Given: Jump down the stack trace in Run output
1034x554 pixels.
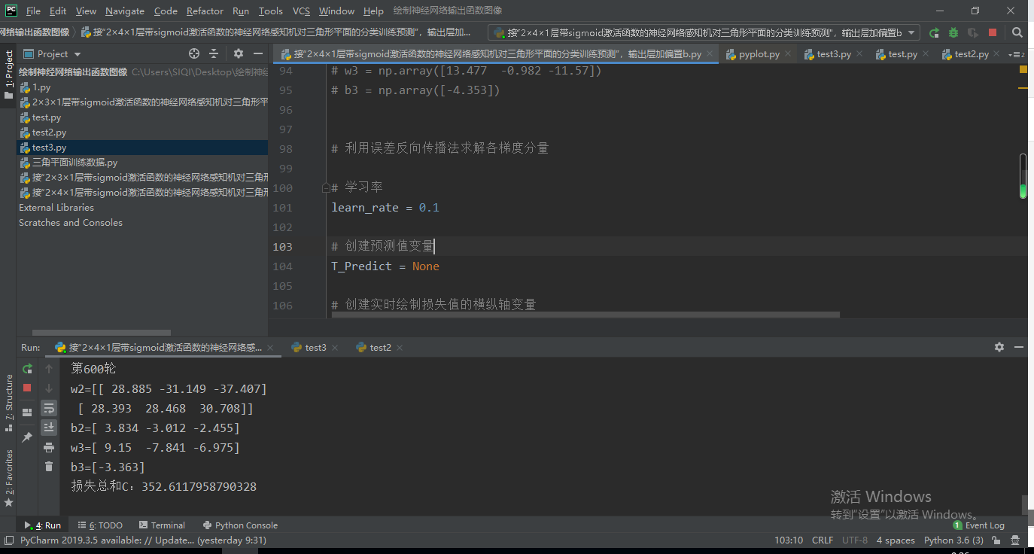Looking at the screenshot, I should [x=49, y=388].
